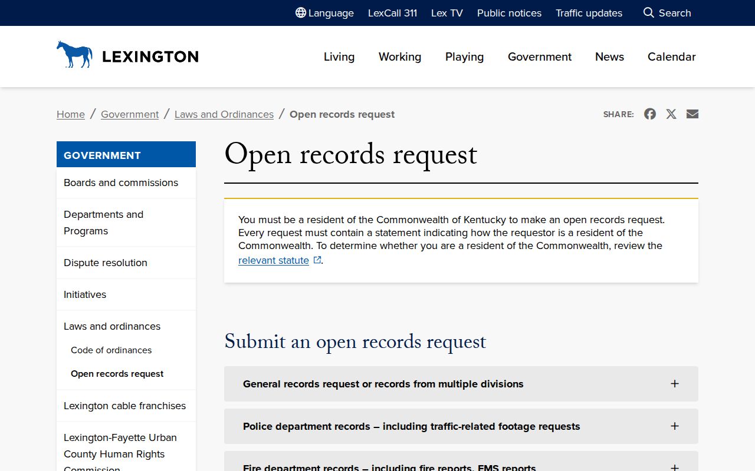
Task: Go to Home breadcrumb
Action: [x=71, y=114]
